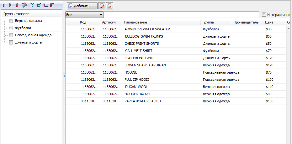Select the FLAT FRONT TWILL row
The width and height of the screenshot is (292, 144).
pyautogui.click(x=176, y=58)
